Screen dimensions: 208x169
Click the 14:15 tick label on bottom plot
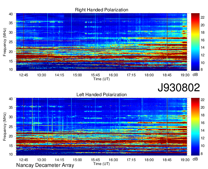point(59,160)
